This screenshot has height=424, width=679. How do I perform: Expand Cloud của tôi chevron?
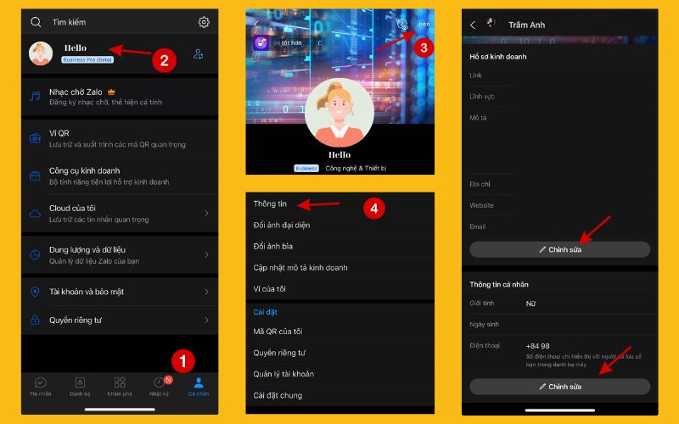coord(206,213)
